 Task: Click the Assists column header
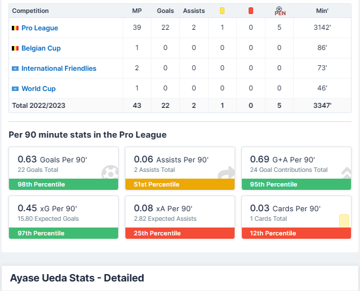click(x=193, y=11)
